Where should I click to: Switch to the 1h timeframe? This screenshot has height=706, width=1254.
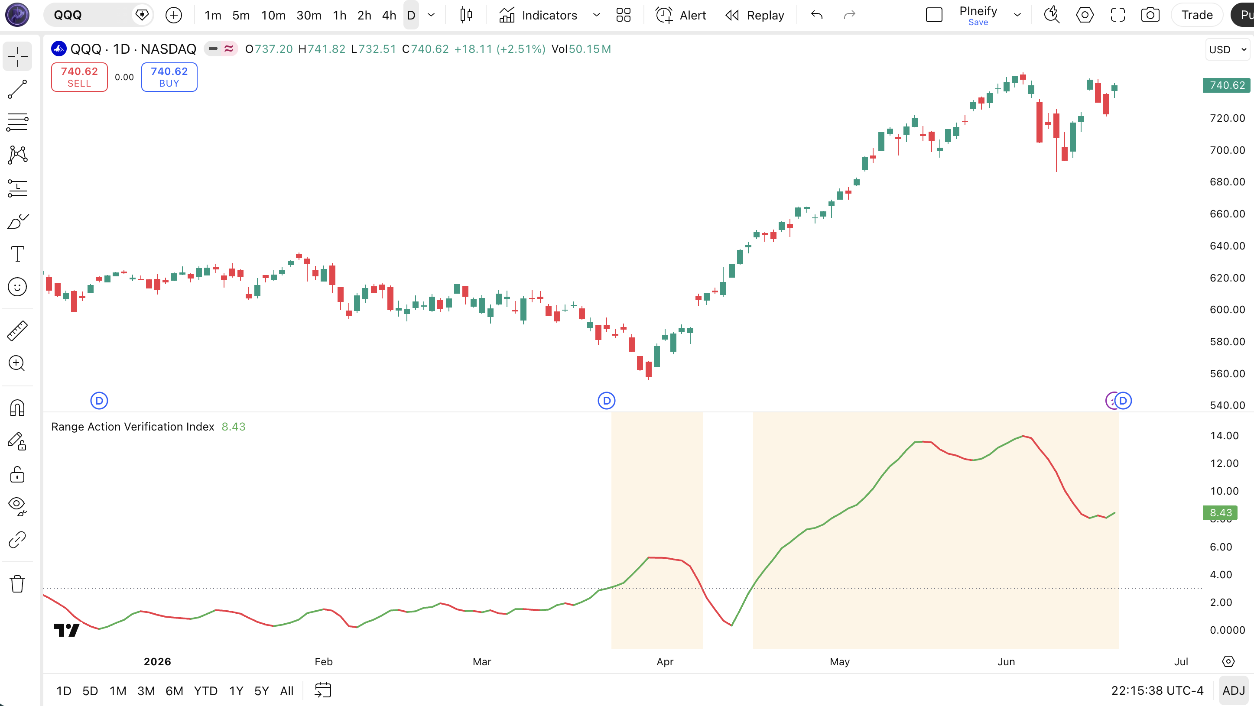pos(340,15)
